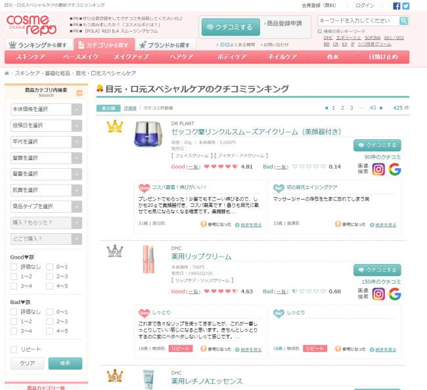Image resolution: width=427 pixels, height=390 pixels.
Task: Click Good heart badge on first しっとり review
Action: click(x=144, y=313)
